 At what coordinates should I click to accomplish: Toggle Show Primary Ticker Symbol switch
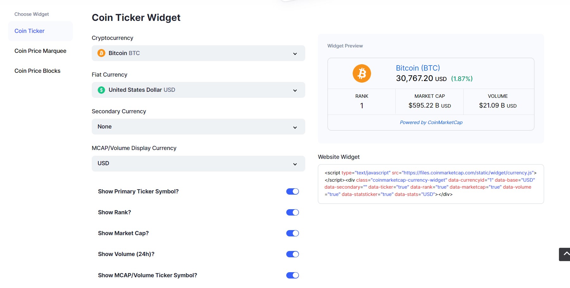(x=293, y=191)
